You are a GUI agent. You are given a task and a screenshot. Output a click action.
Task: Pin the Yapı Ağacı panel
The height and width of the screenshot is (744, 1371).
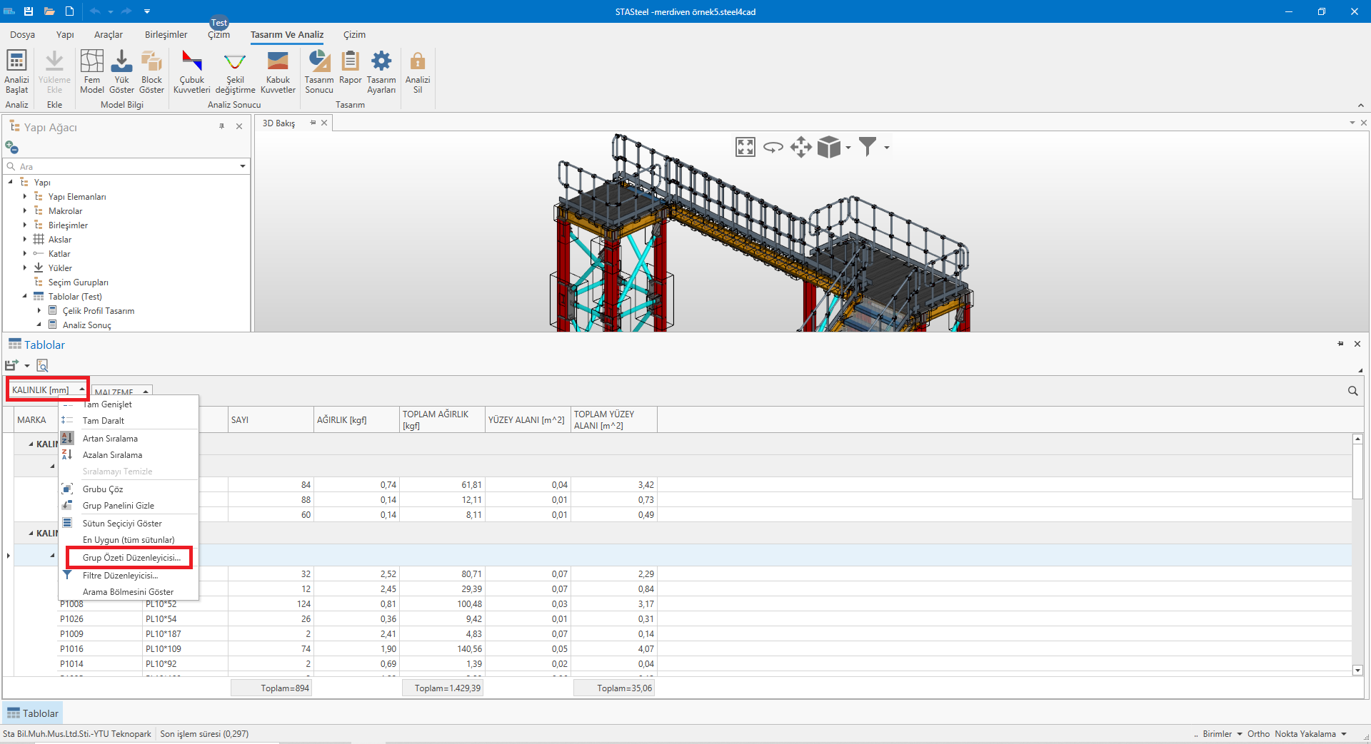(x=222, y=126)
